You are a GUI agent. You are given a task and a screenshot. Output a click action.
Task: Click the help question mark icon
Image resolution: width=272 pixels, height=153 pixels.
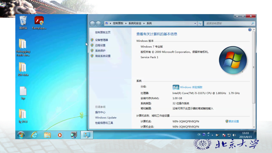(x=250, y=30)
